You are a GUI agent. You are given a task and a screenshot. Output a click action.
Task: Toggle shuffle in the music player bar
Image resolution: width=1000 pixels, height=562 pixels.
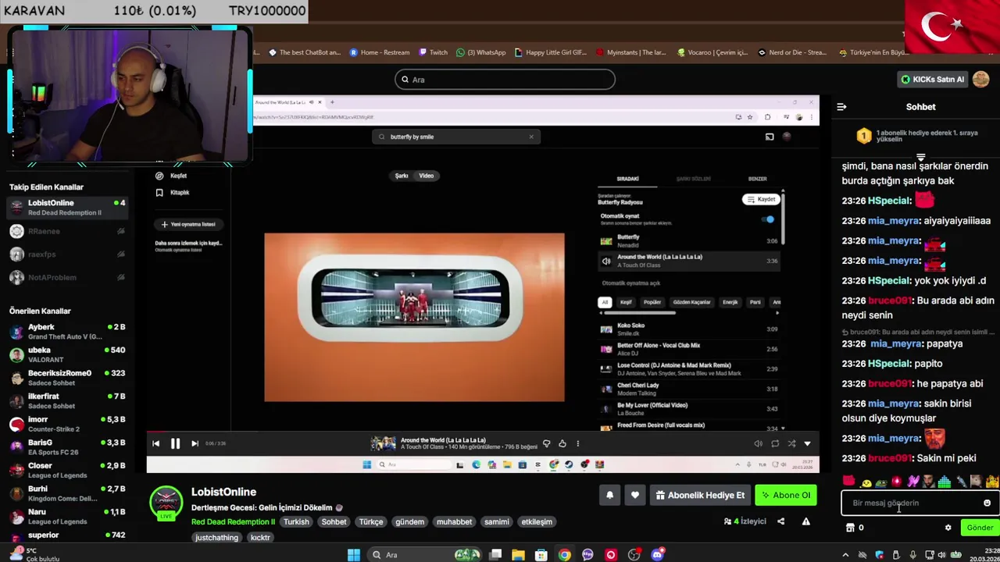[x=791, y=443]
